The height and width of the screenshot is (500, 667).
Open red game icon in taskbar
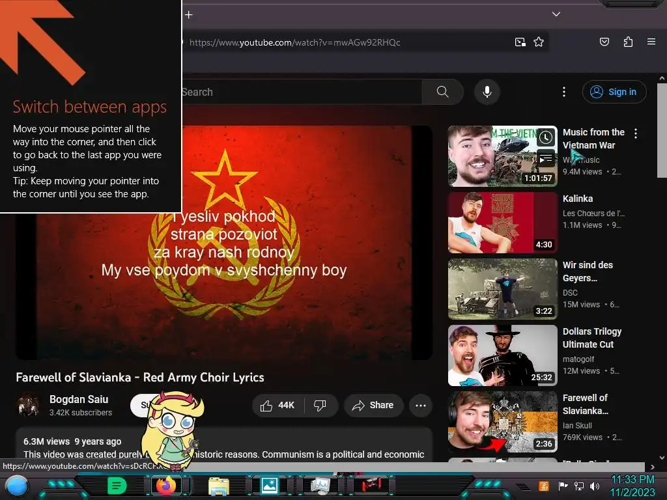[371, 485]
